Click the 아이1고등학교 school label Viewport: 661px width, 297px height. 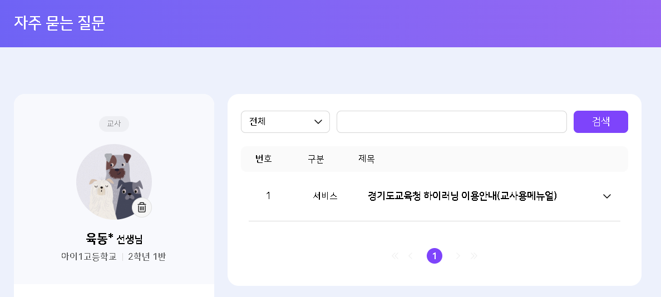click(88, 256)
